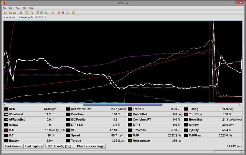Click the BoostEst label
The height and width of the screenshot is (155, 246).
[x=195, y=119]
